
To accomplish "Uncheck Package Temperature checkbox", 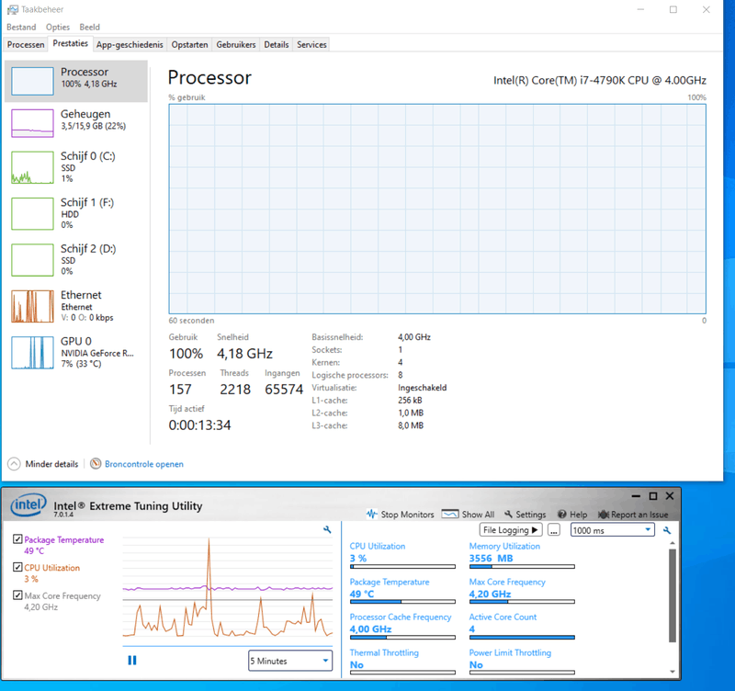I will click(17, 539).
